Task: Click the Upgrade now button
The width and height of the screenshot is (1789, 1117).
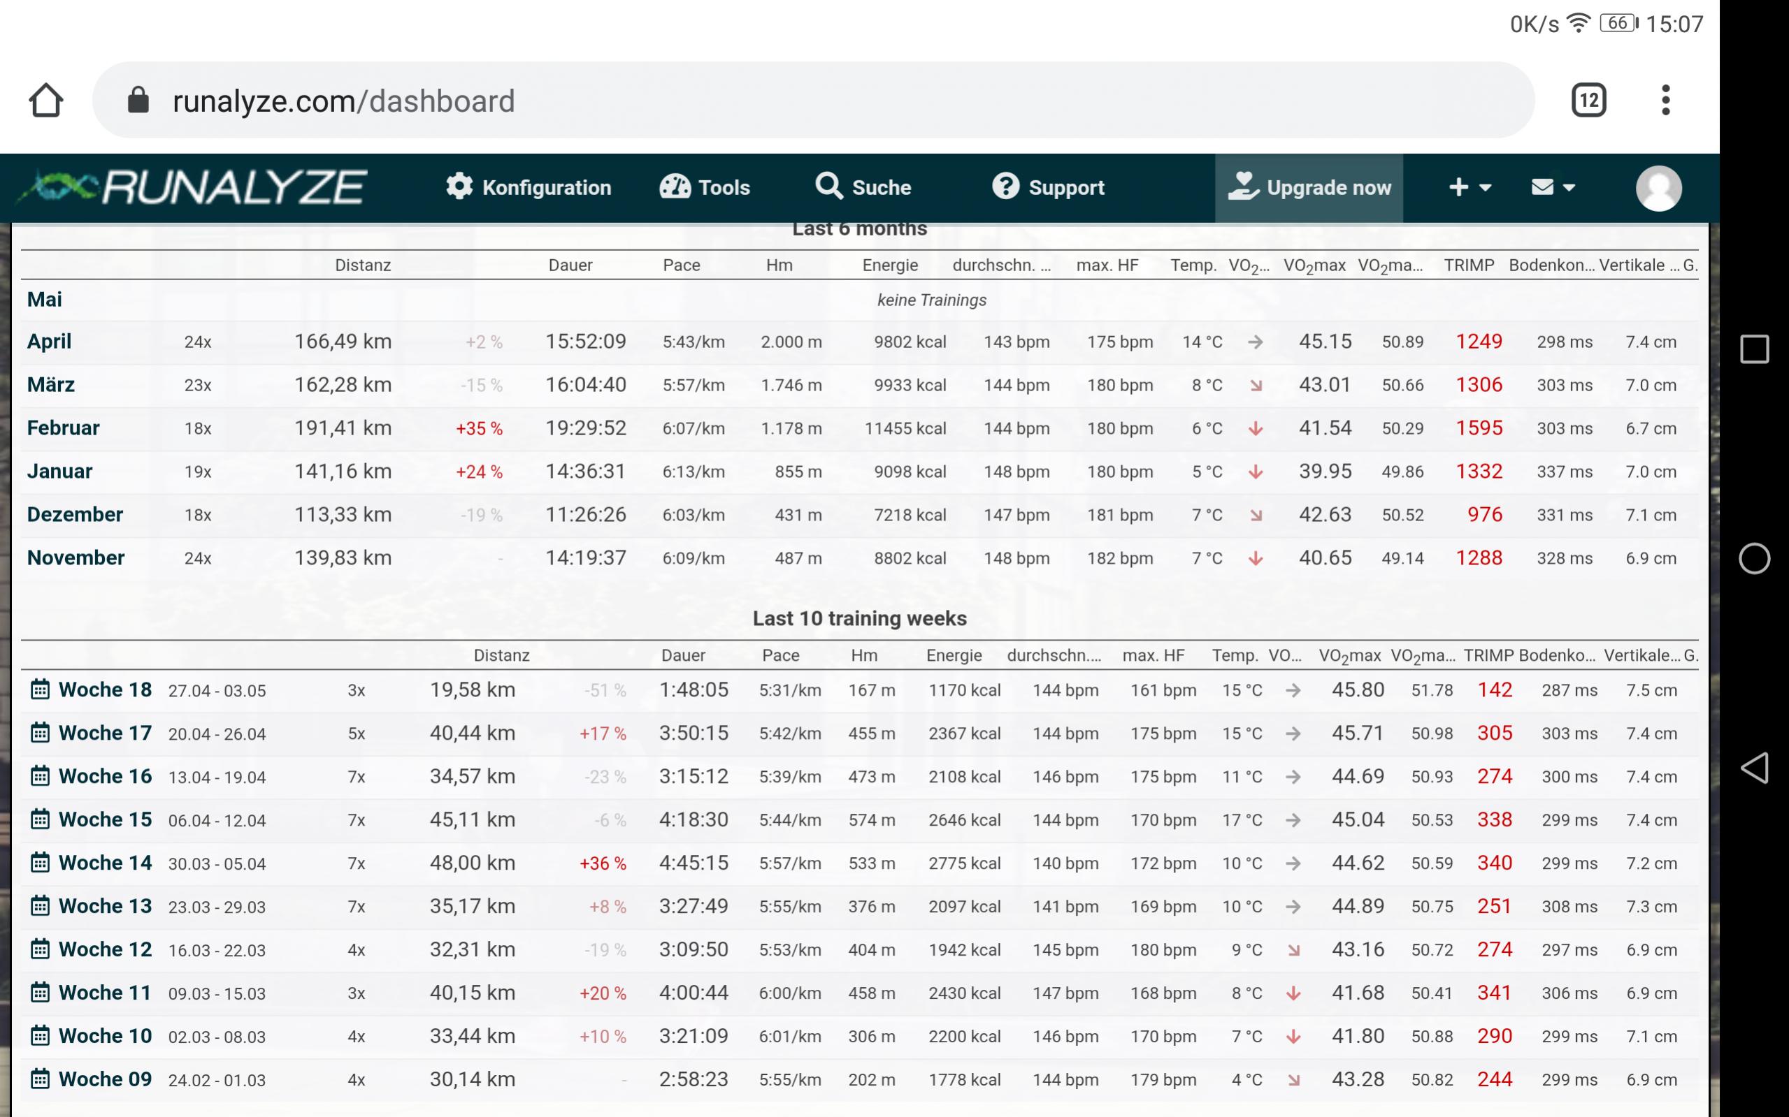Action: (x=1309, y=188)
